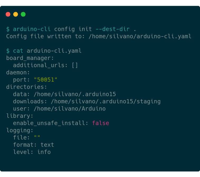This screenshot has height=177, width=200.
Task: Click the additional_urls empty brackets
Action: point(75,65)
